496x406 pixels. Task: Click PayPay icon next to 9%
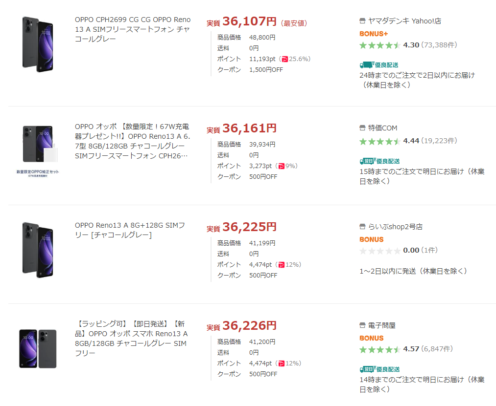point(281,166)
